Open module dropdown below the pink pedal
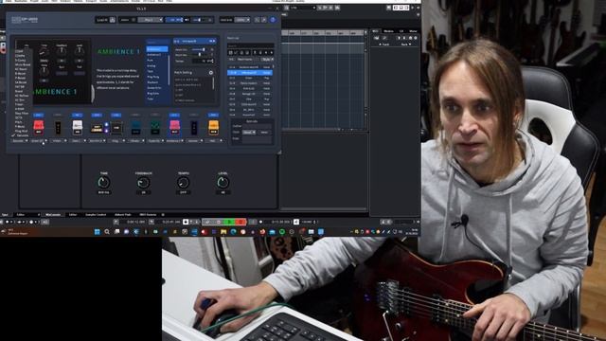Image resolution: width=606 pixels, height=341 pixels. (x=174, y=141)
